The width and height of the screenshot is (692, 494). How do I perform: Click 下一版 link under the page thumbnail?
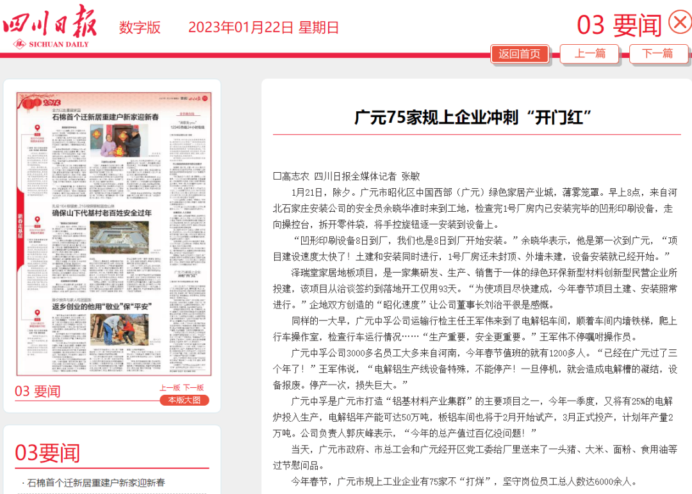tap(194, 388)
